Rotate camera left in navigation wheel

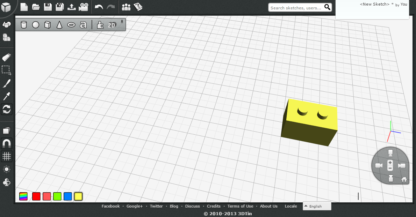379,166
